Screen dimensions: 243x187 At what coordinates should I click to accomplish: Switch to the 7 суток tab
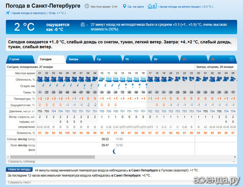[20, 59]
